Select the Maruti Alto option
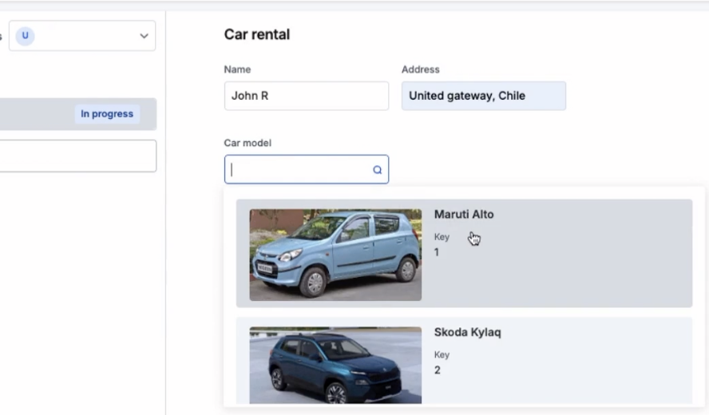This screenshot has height=415, width=709. pos(464,253)
